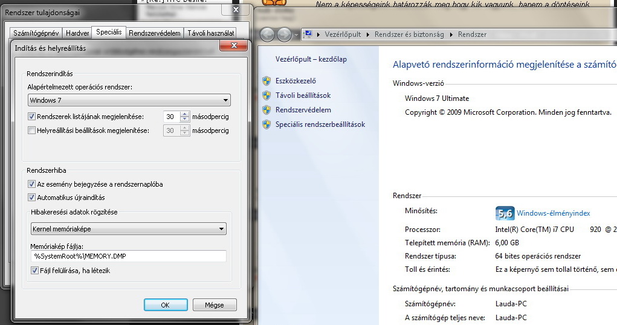Click the shield icon next to Eszközkezelő
The image size is (617, 325).
267,81
